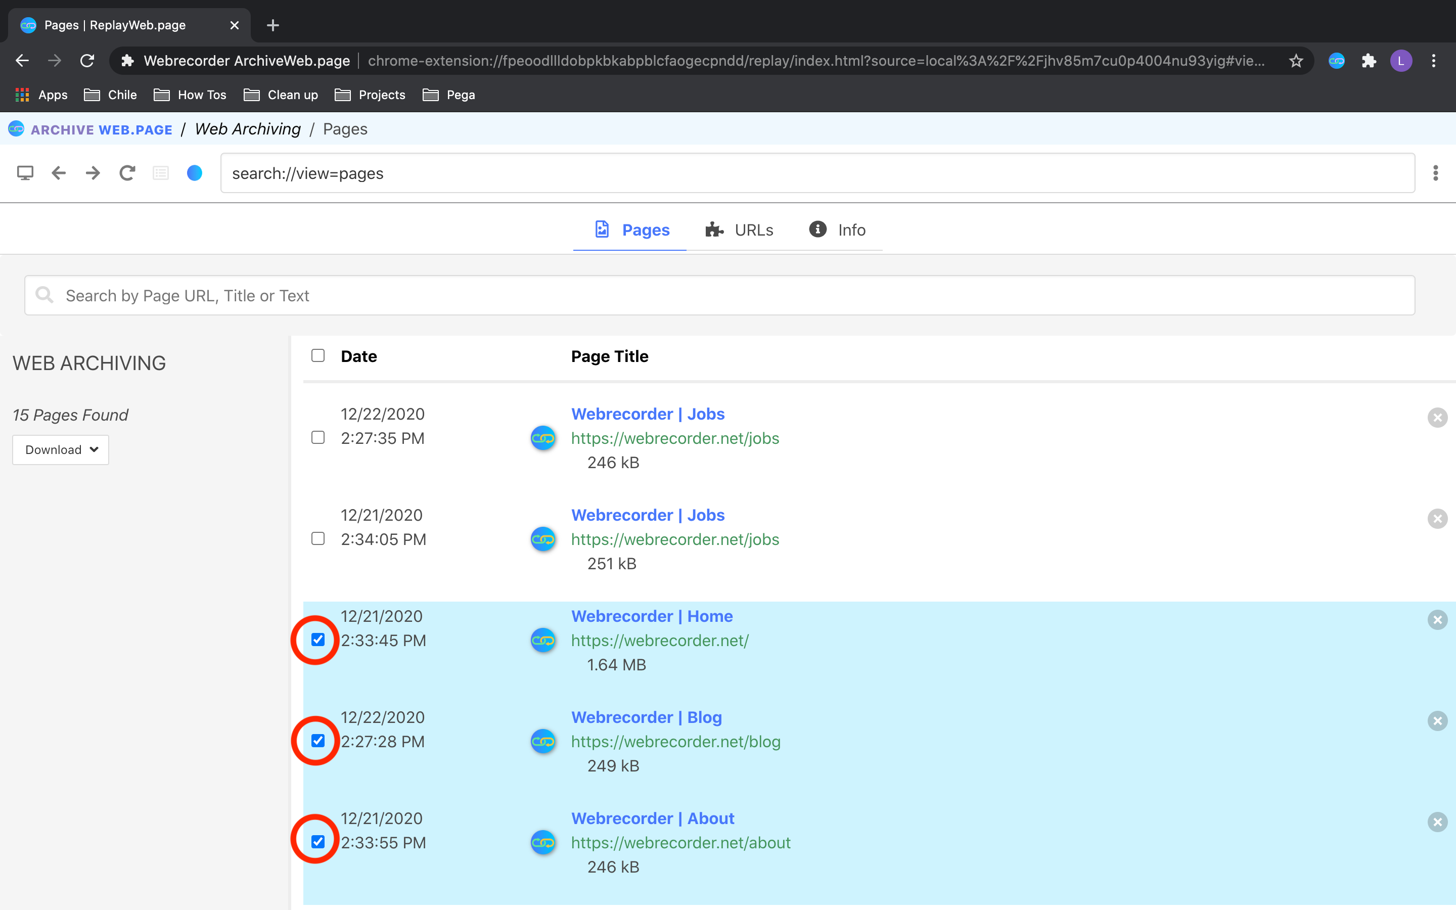Image resolution: width=1456 pixels, height=910 pixels.
Task: Go forward in the replay toolbar
Action: point(93,173)
